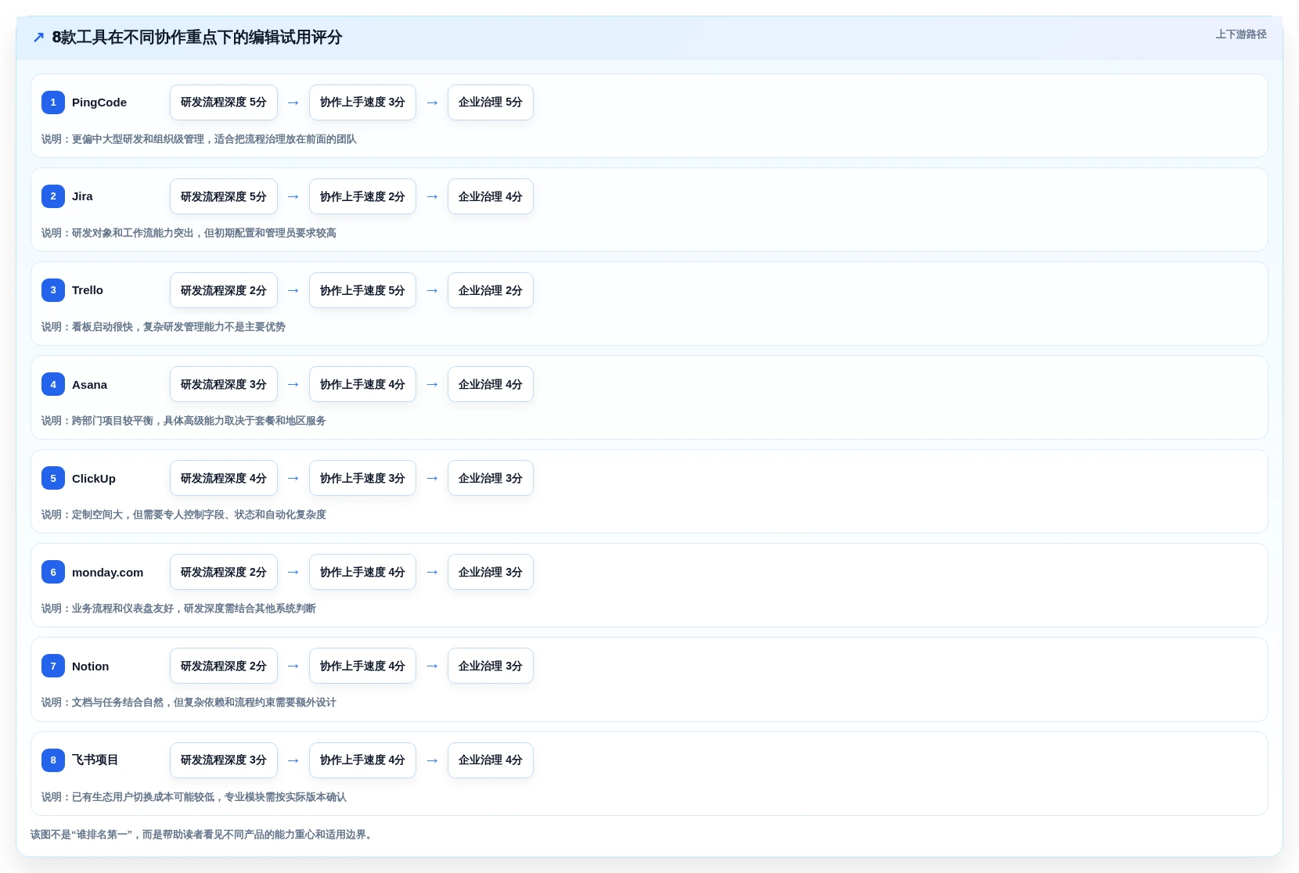This screenshot has width=1299, height=873.
Task: Click the number 7 badge for Notion
Action: pyautogui.click(x=53, y=666)
